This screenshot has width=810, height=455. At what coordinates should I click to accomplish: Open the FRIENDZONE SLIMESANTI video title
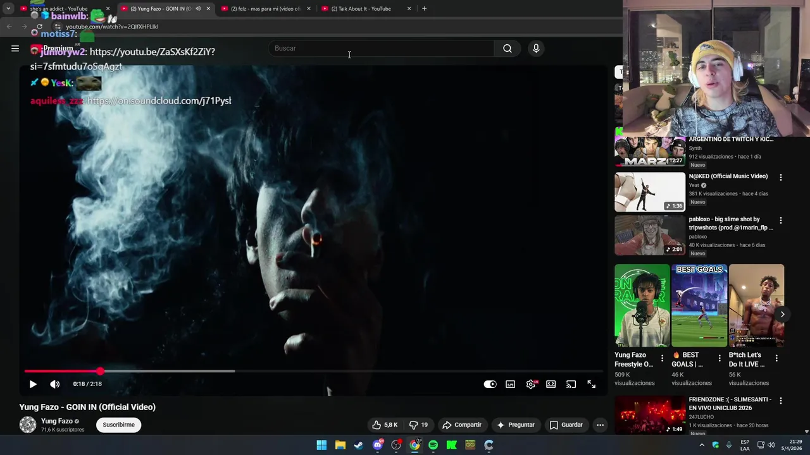click(730, 403)
